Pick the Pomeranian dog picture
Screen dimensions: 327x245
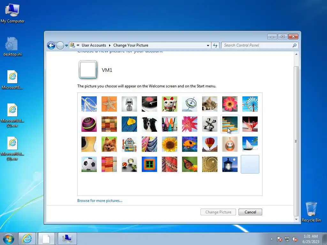(x=109, y=144)
